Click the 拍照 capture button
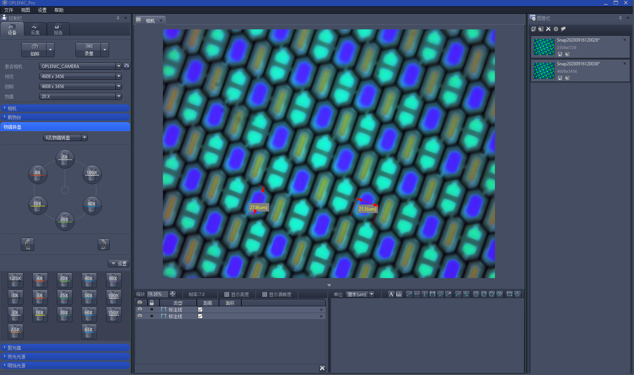Viewport: 634px width, 375px height. pyautogui.click(x=34, y=50)
